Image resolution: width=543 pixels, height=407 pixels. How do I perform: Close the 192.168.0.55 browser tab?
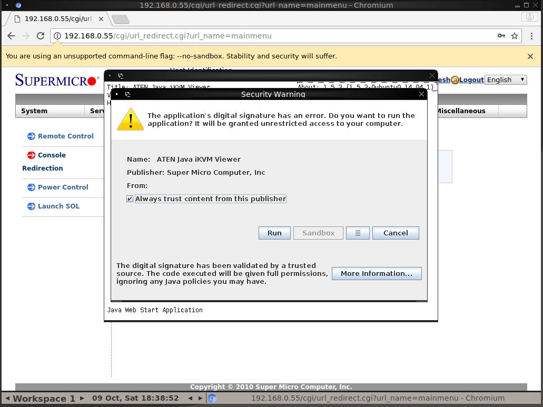(x=101, y=18)
